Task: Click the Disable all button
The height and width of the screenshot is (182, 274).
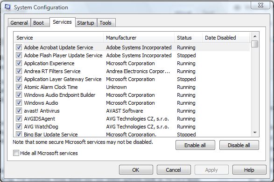Action: click(239, 145)
